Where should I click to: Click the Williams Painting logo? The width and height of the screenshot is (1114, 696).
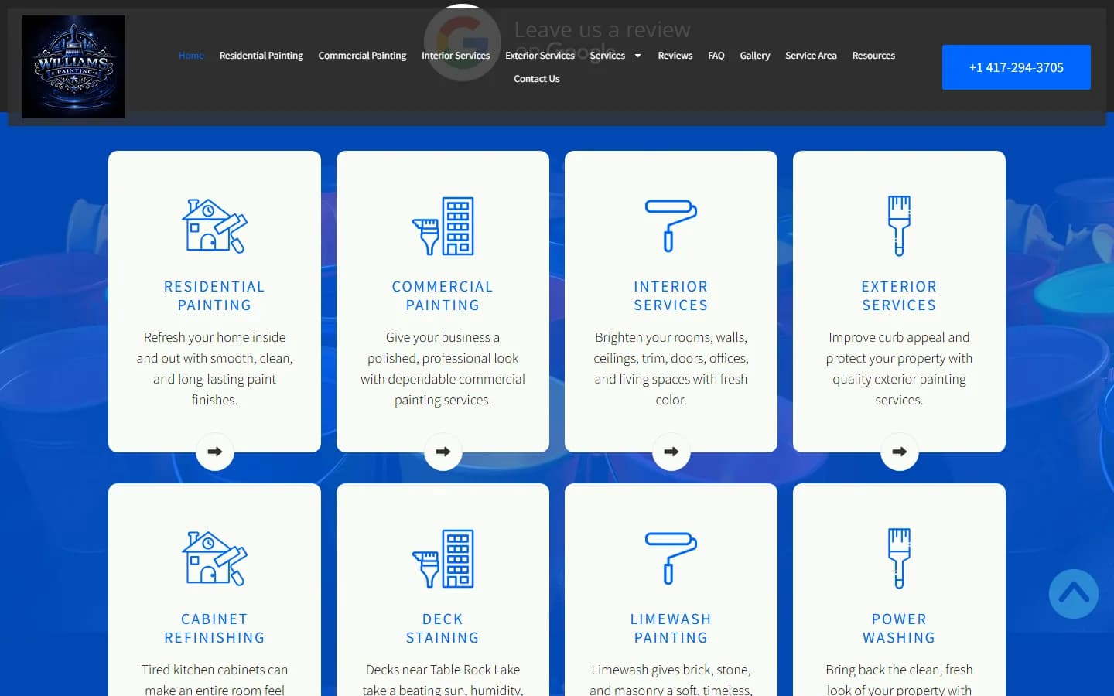(x=73, y=67)
